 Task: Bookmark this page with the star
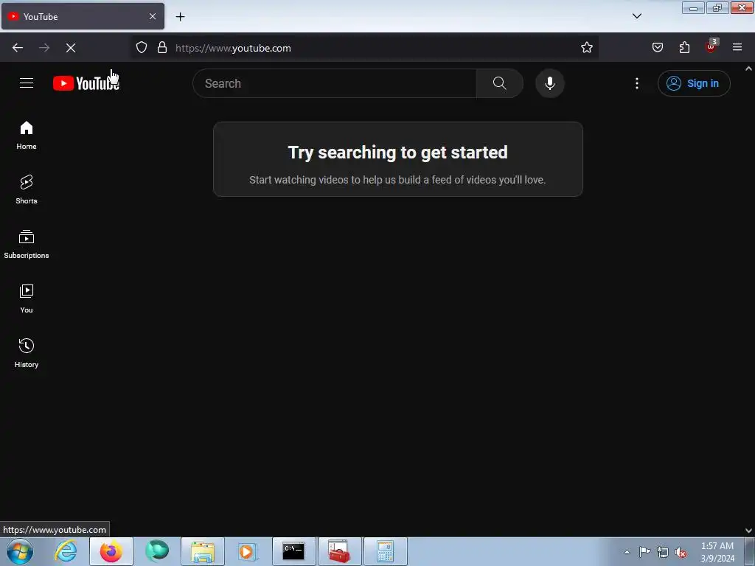click(586, 48)
